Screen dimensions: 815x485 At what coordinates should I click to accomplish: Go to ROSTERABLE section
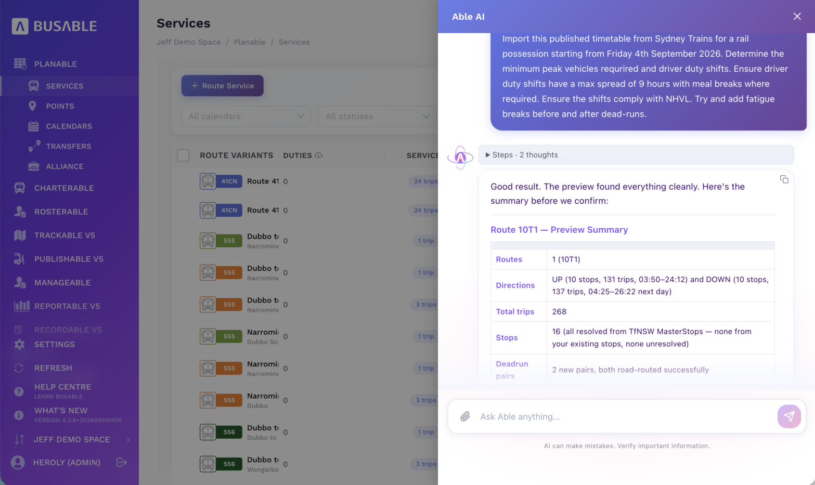pos(61,212)
